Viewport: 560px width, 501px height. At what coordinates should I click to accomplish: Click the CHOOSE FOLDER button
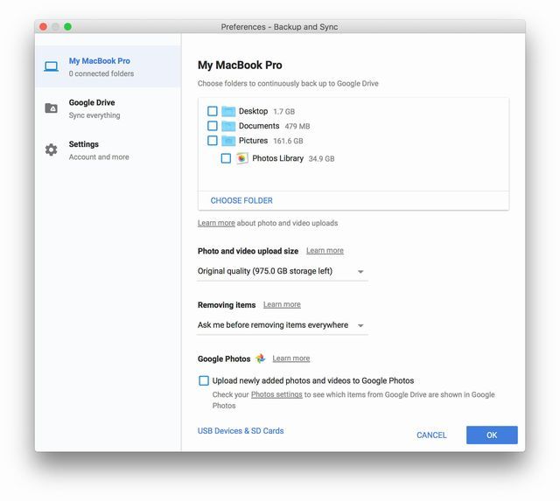click(241, 200)
